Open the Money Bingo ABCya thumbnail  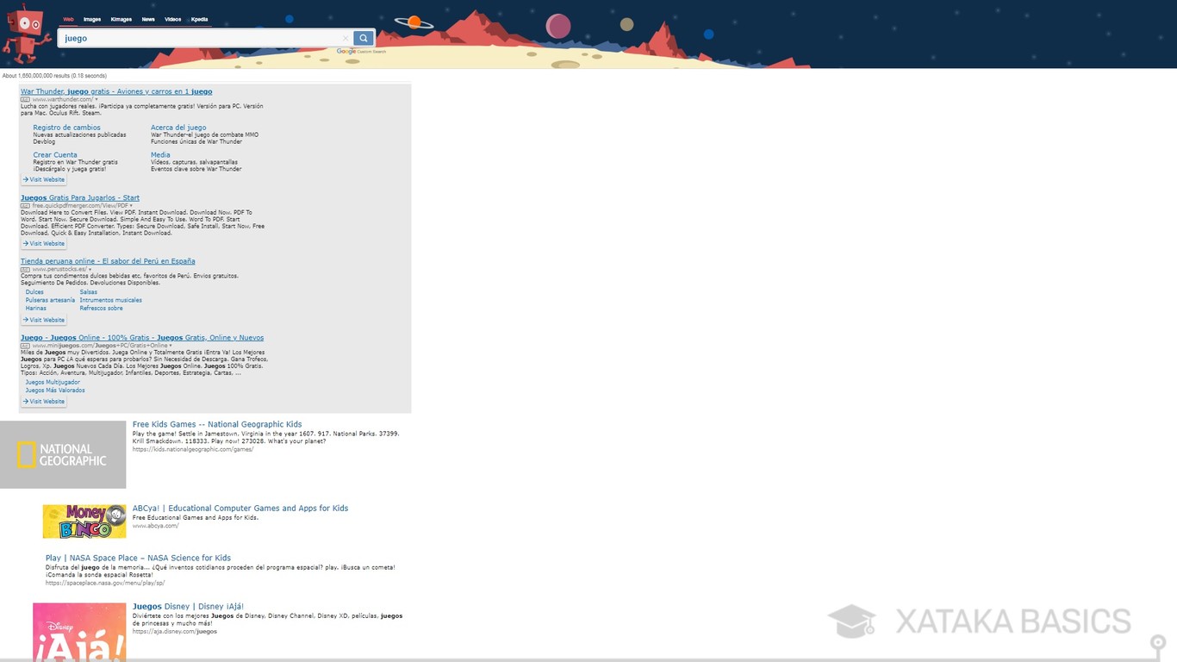pyautogui.click(x=84, y=521)
